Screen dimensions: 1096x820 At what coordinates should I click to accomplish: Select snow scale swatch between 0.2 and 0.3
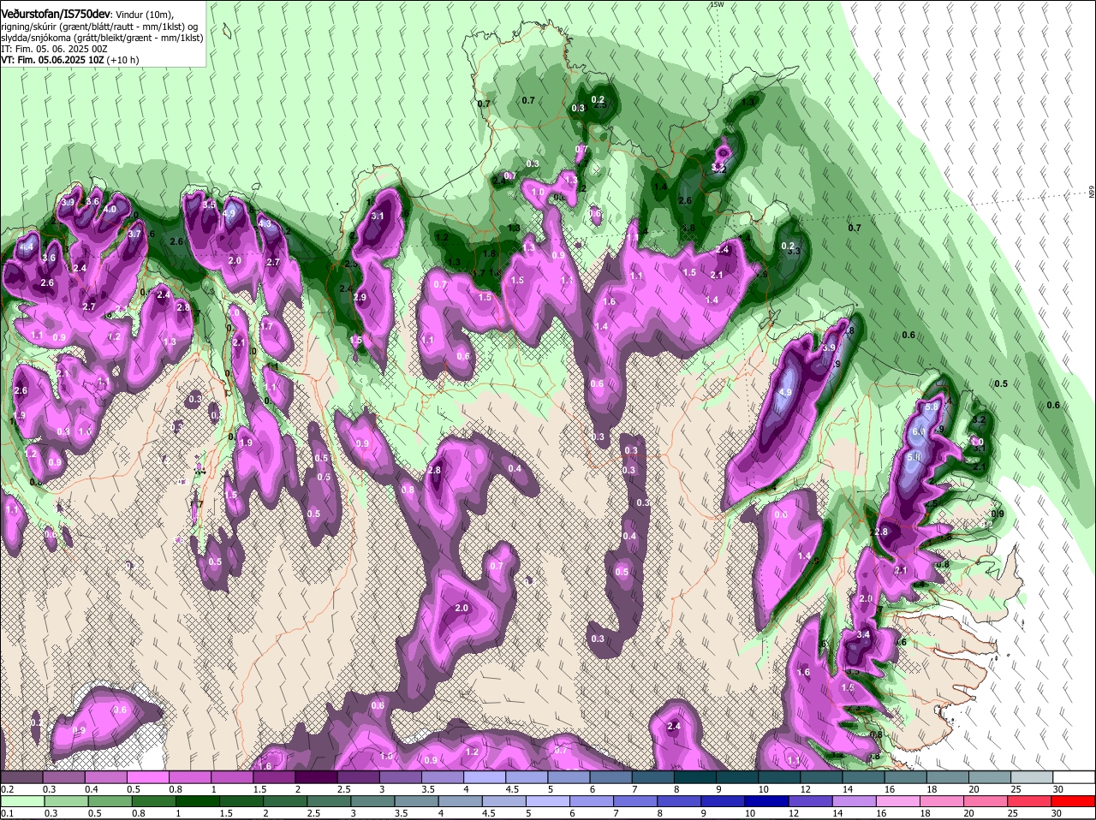click(21, 776)
